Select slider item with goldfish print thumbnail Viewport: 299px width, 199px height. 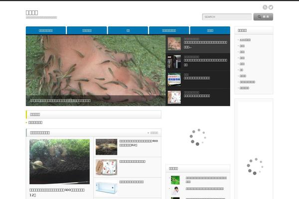pyautogui.click(x=198, y=97)
